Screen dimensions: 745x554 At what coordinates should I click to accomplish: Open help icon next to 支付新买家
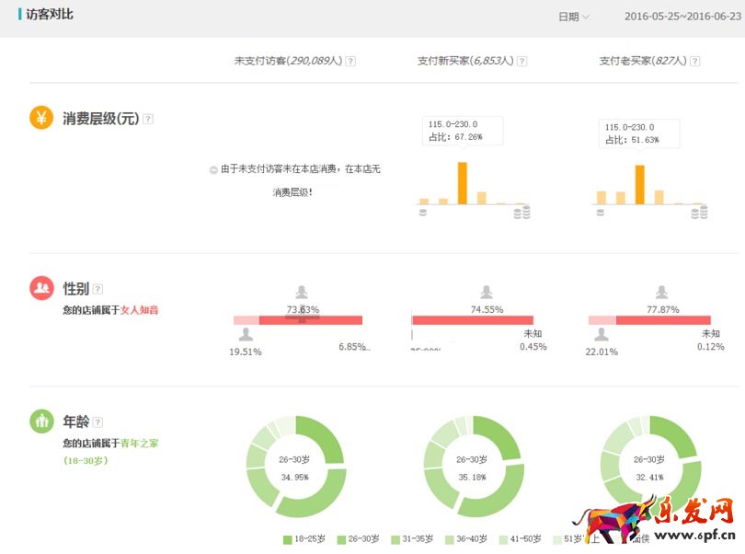(x=521, y=62)
